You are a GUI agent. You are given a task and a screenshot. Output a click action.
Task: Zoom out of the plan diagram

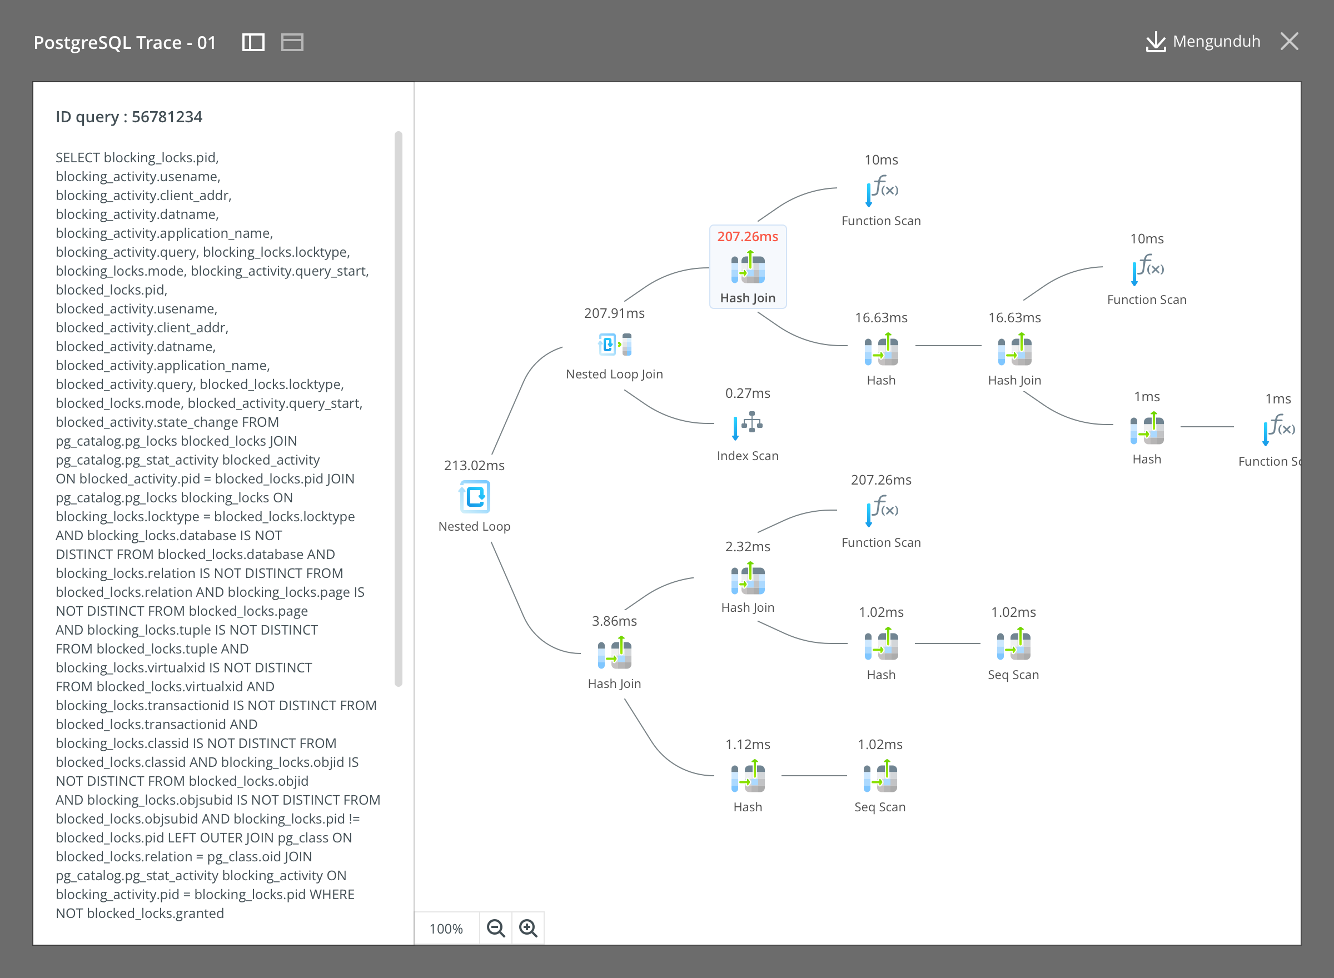[x=496, y=929]
